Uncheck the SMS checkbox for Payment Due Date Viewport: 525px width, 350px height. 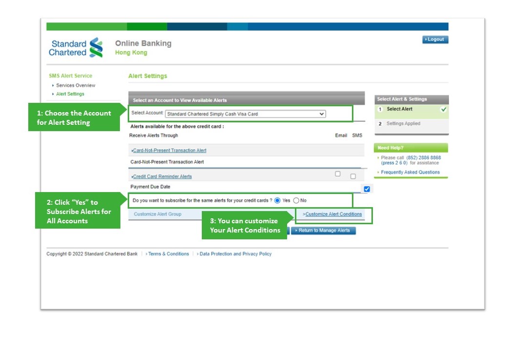367,189
